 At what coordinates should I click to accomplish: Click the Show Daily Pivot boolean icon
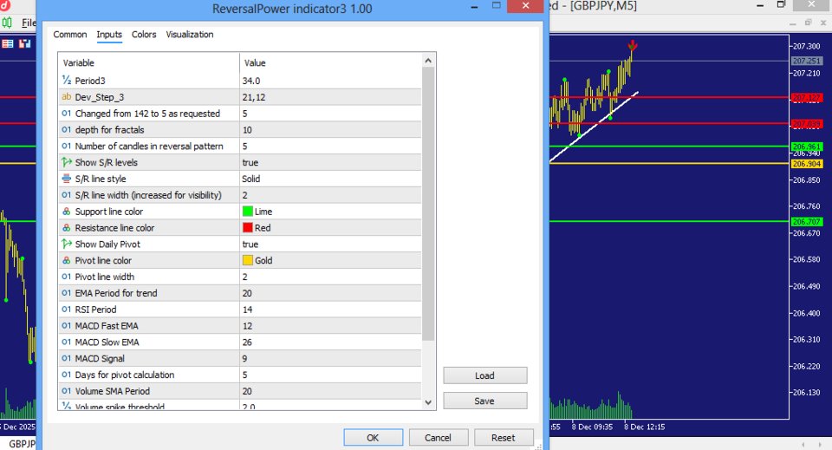pos(67,245)
